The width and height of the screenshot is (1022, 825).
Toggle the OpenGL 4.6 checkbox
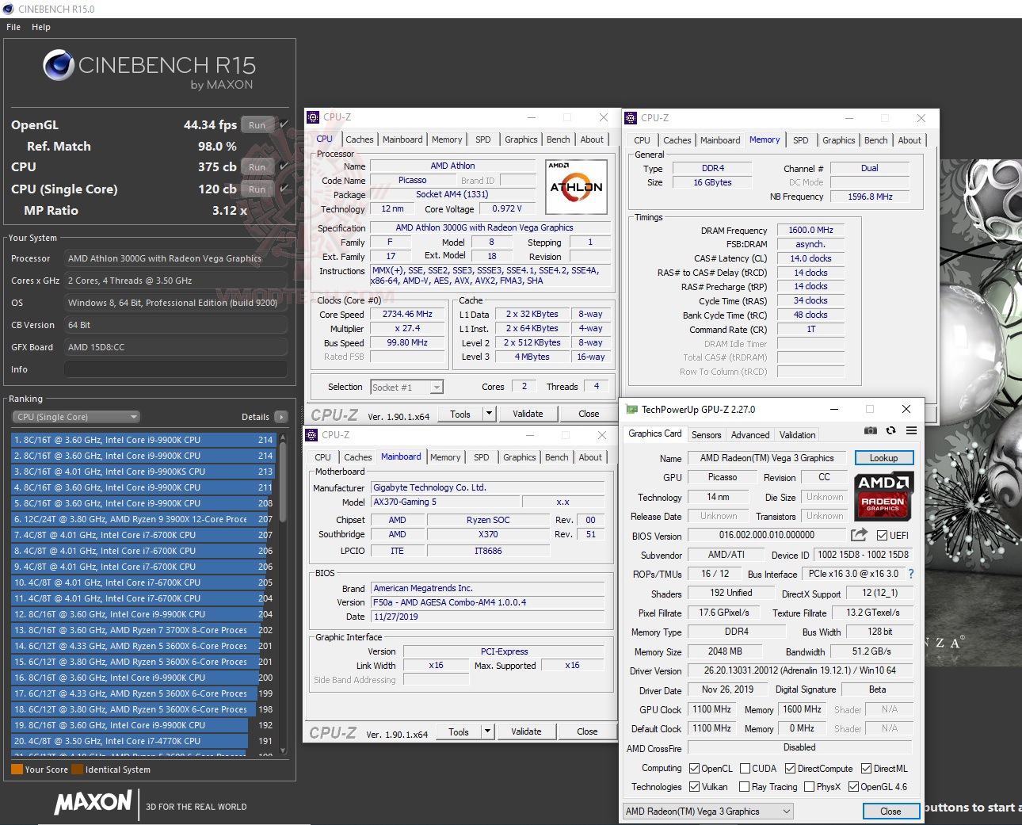click(x=853, y=787)
